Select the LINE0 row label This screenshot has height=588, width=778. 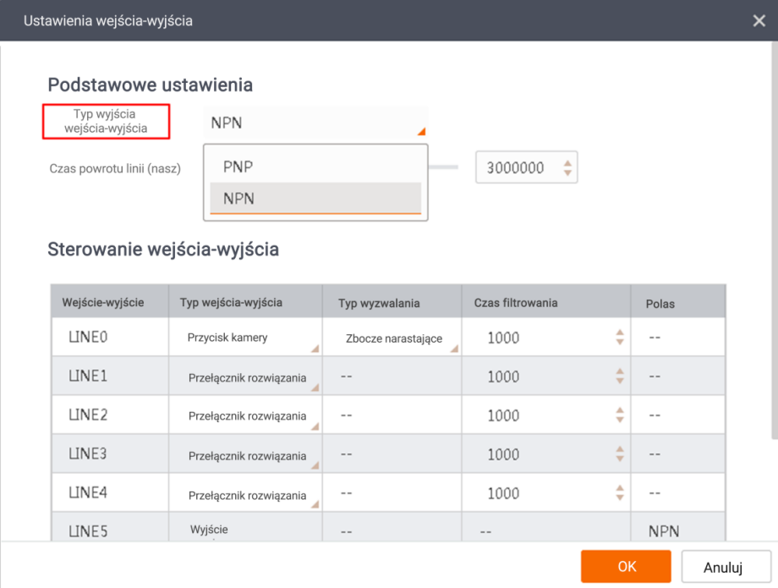[x=88, y=338]
